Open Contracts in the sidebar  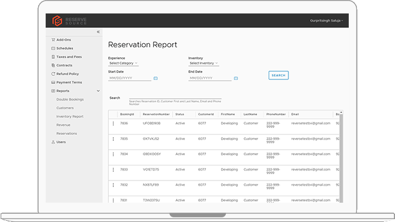(64, 65)
